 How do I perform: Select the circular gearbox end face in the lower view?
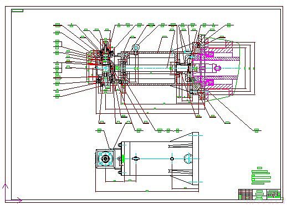[x=105, y=159]
